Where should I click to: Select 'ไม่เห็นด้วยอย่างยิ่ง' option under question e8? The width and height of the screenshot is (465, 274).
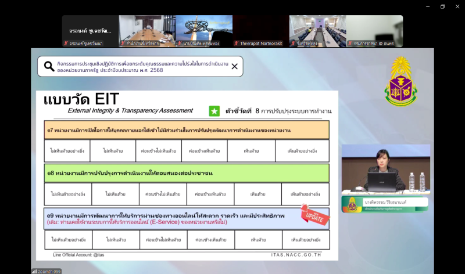click(x=67, y=194)
